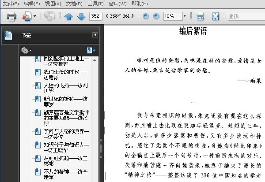Select bookmark 回到坚实的土地上——访费振钟
Image resolution: width=265 pixels, height=182 pixels.
point(66,61)
